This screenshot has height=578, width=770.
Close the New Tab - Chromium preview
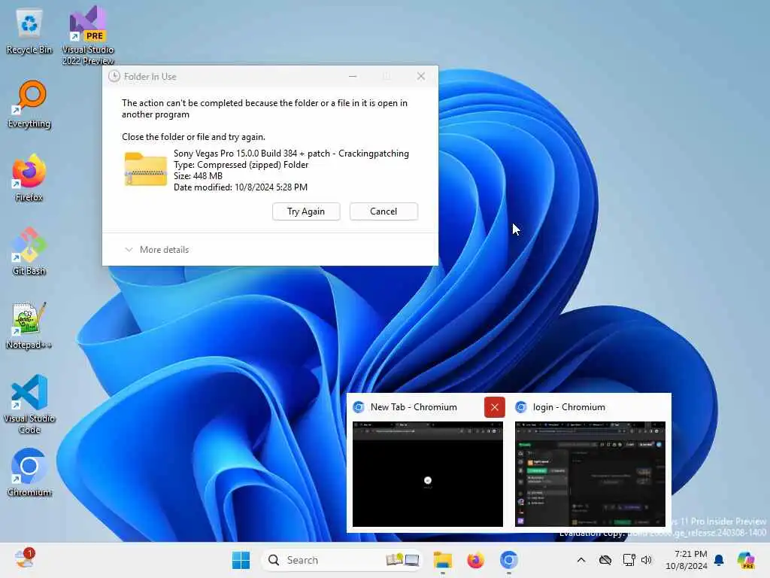pos(495,407)
